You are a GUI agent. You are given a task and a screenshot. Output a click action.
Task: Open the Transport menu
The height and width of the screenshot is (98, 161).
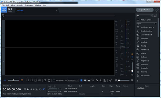29,5
